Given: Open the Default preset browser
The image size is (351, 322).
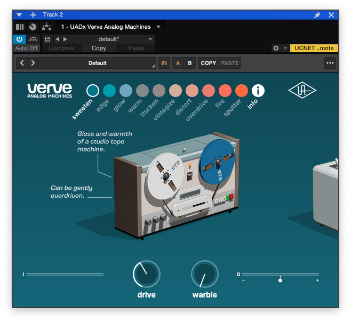Looking at the screenshot, I should [98, 63].
